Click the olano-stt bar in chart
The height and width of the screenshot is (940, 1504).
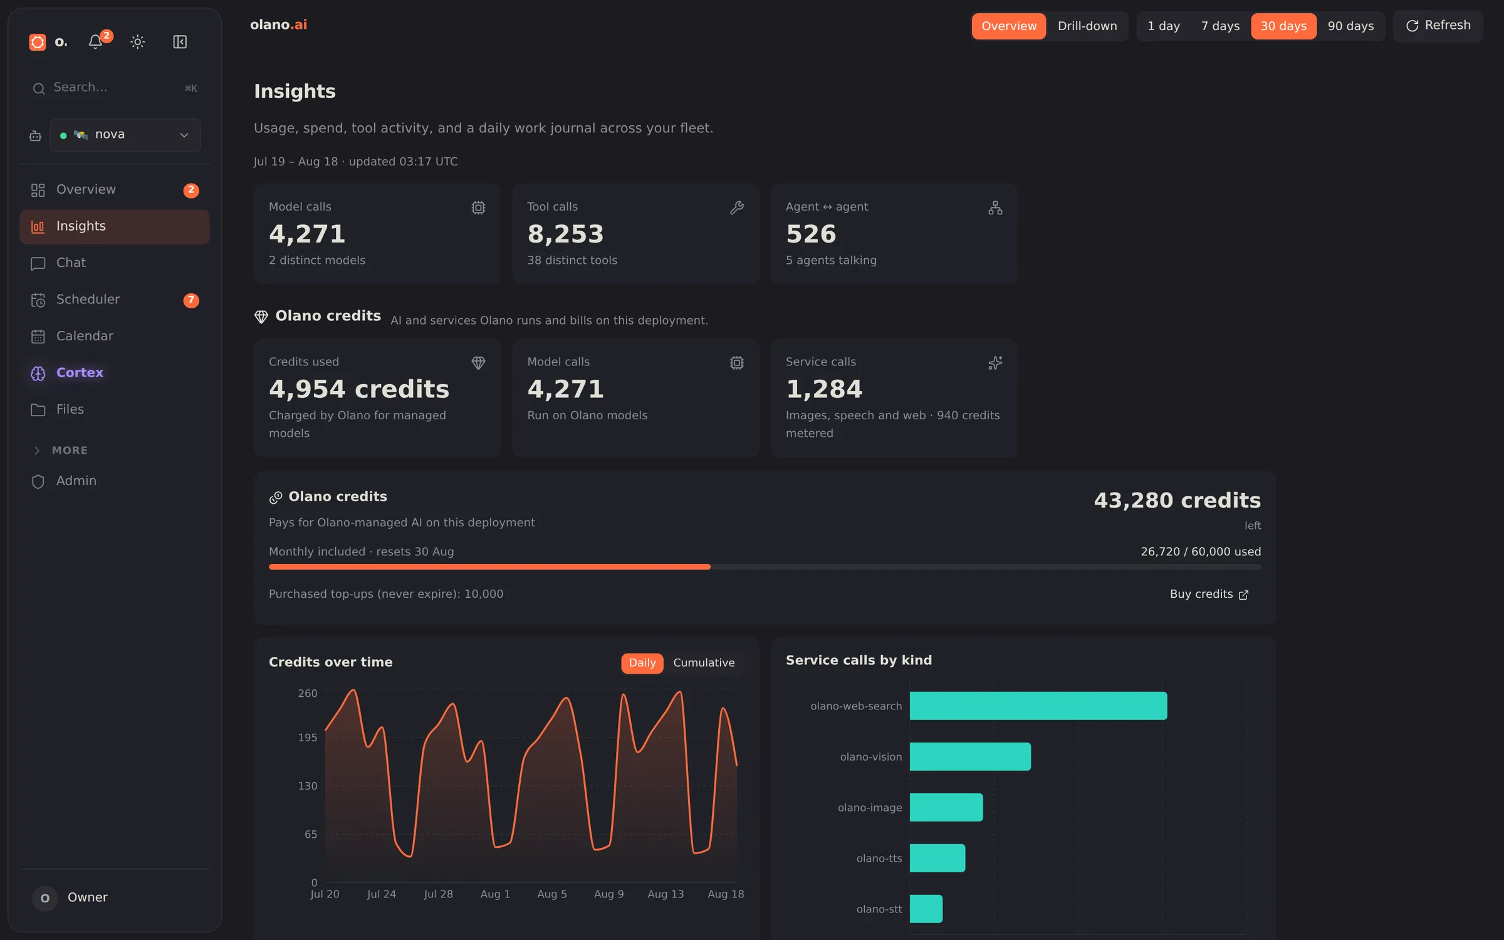click(x=926, y=909)
